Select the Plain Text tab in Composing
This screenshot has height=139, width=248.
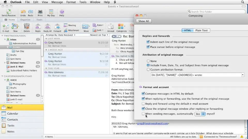tap(202, 30)
